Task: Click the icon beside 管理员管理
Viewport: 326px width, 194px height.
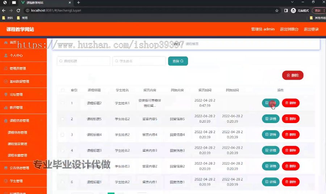Action: 6,68
